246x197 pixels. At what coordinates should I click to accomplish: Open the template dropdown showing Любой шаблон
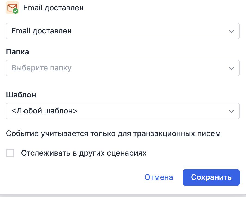(122, 111)
